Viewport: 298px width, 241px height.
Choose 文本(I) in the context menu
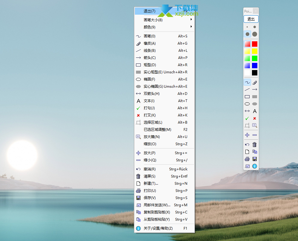click(164, 101)
